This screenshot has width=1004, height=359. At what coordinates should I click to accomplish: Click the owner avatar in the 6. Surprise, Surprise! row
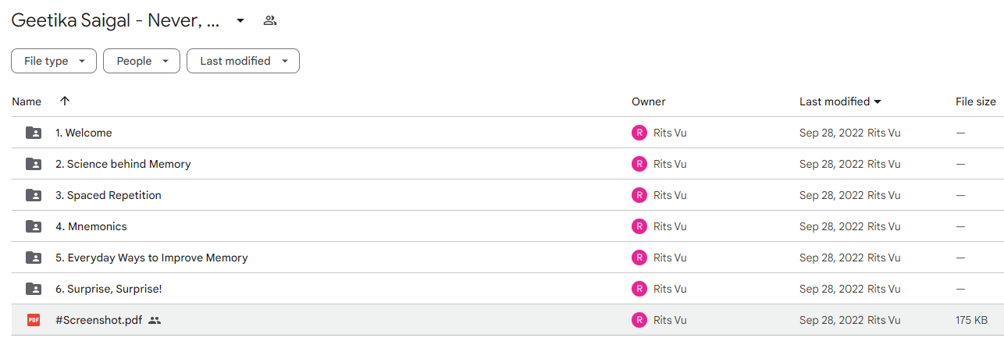[x=639, y=289]
